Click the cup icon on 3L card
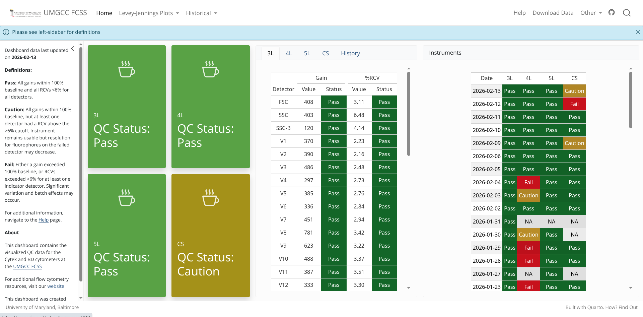Screen dimensions: 643x317 [127, 69]
